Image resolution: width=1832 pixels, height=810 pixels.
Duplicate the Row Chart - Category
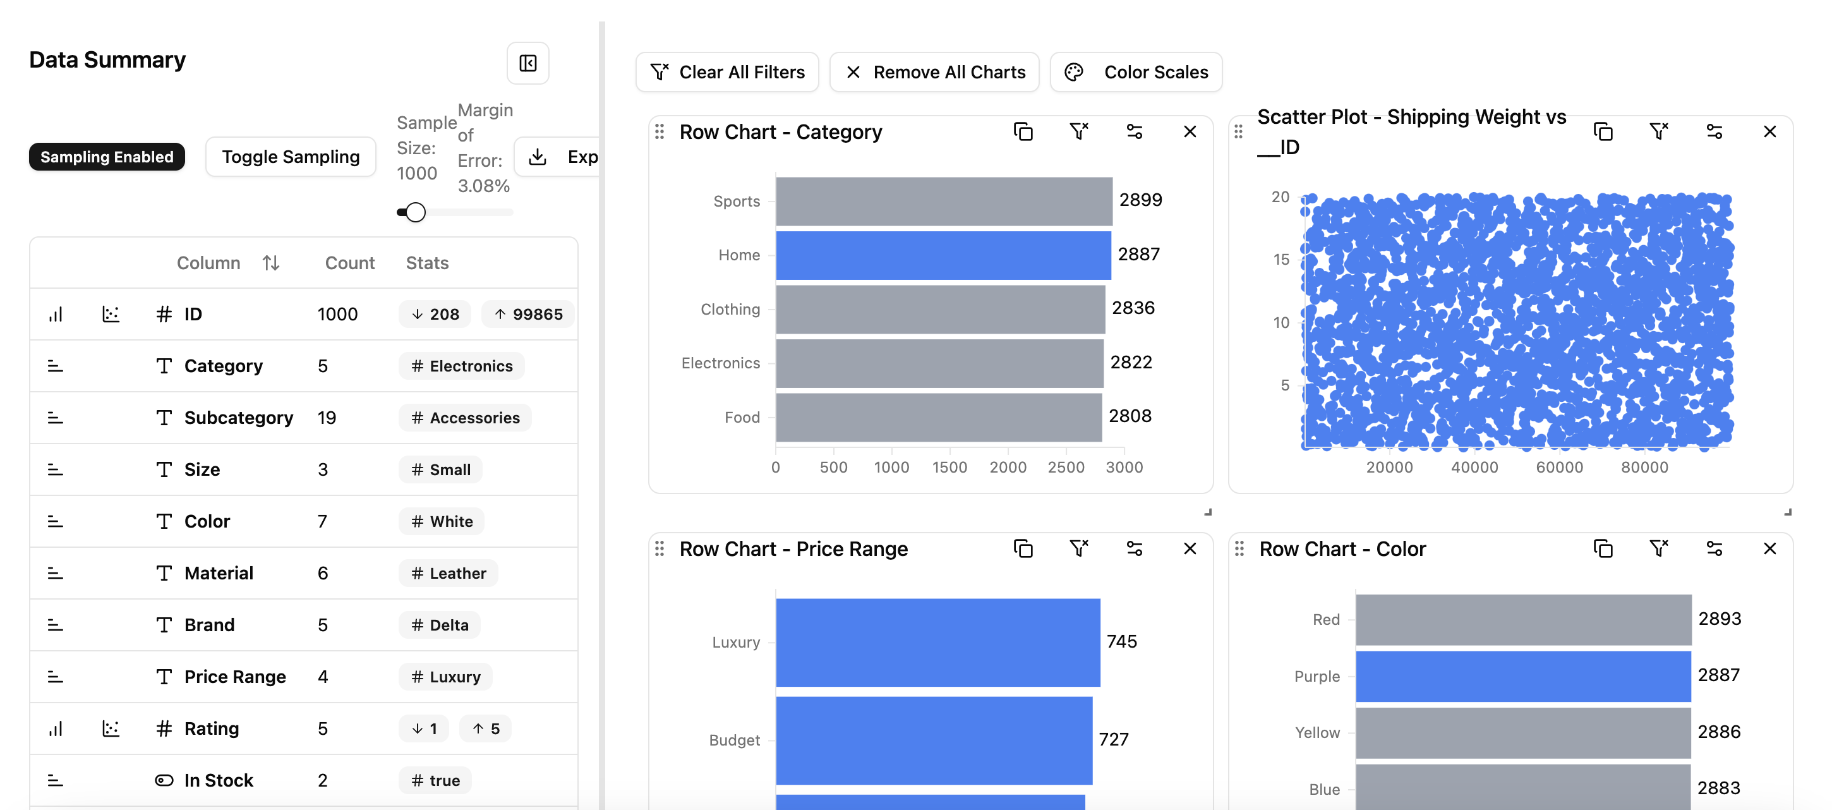(1023, 131)
